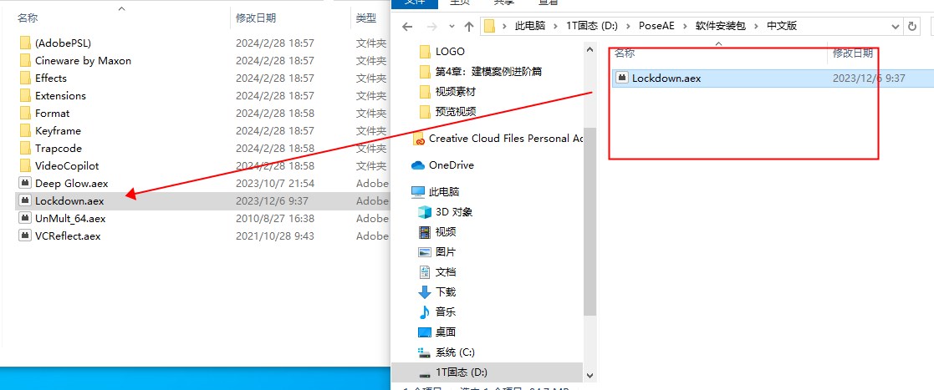The width and height of the screenshot is (934, 390).
Task: Click the 软件安装包 breadcrumb segment
Action: pyautogui.click(x=721, y=26)
